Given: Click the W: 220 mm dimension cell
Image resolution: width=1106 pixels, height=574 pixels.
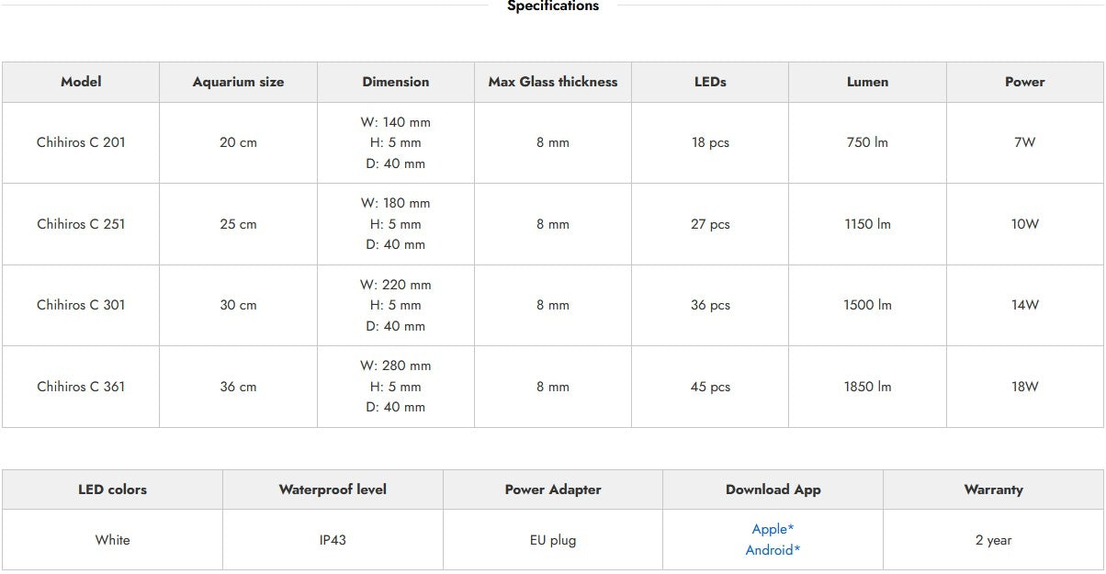Looking at the screenshot, I should [x=395, y=285].
